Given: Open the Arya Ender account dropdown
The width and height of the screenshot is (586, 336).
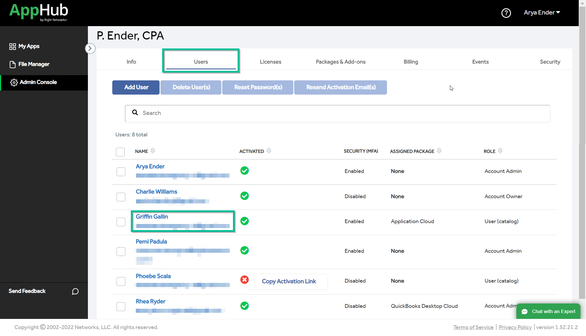Looking at the screenshot, I should click(541, 12).
